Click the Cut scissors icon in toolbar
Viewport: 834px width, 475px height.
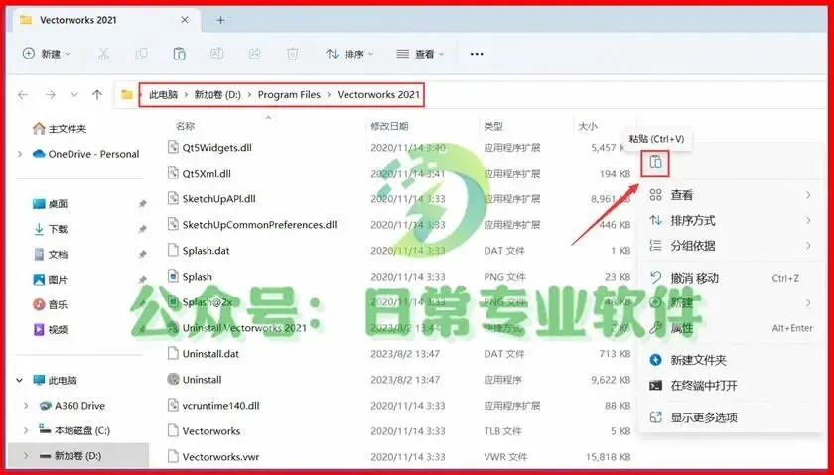(103, 54)
